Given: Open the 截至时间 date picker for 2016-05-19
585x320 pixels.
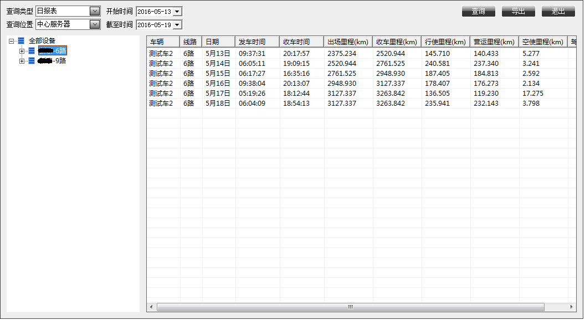Looking at the screenshot, I should (177, 24).
